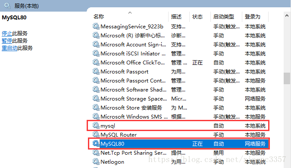291x168 pixels.
Task: Click gear icon for Netlogon service
Action: [96, 162]
